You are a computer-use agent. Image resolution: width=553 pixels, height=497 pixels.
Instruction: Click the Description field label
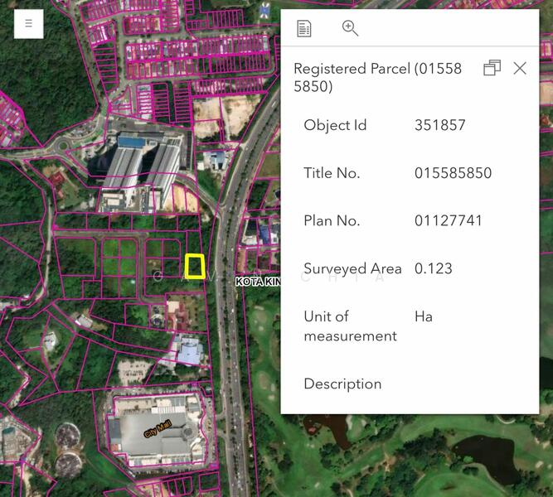tap(342, 384)
